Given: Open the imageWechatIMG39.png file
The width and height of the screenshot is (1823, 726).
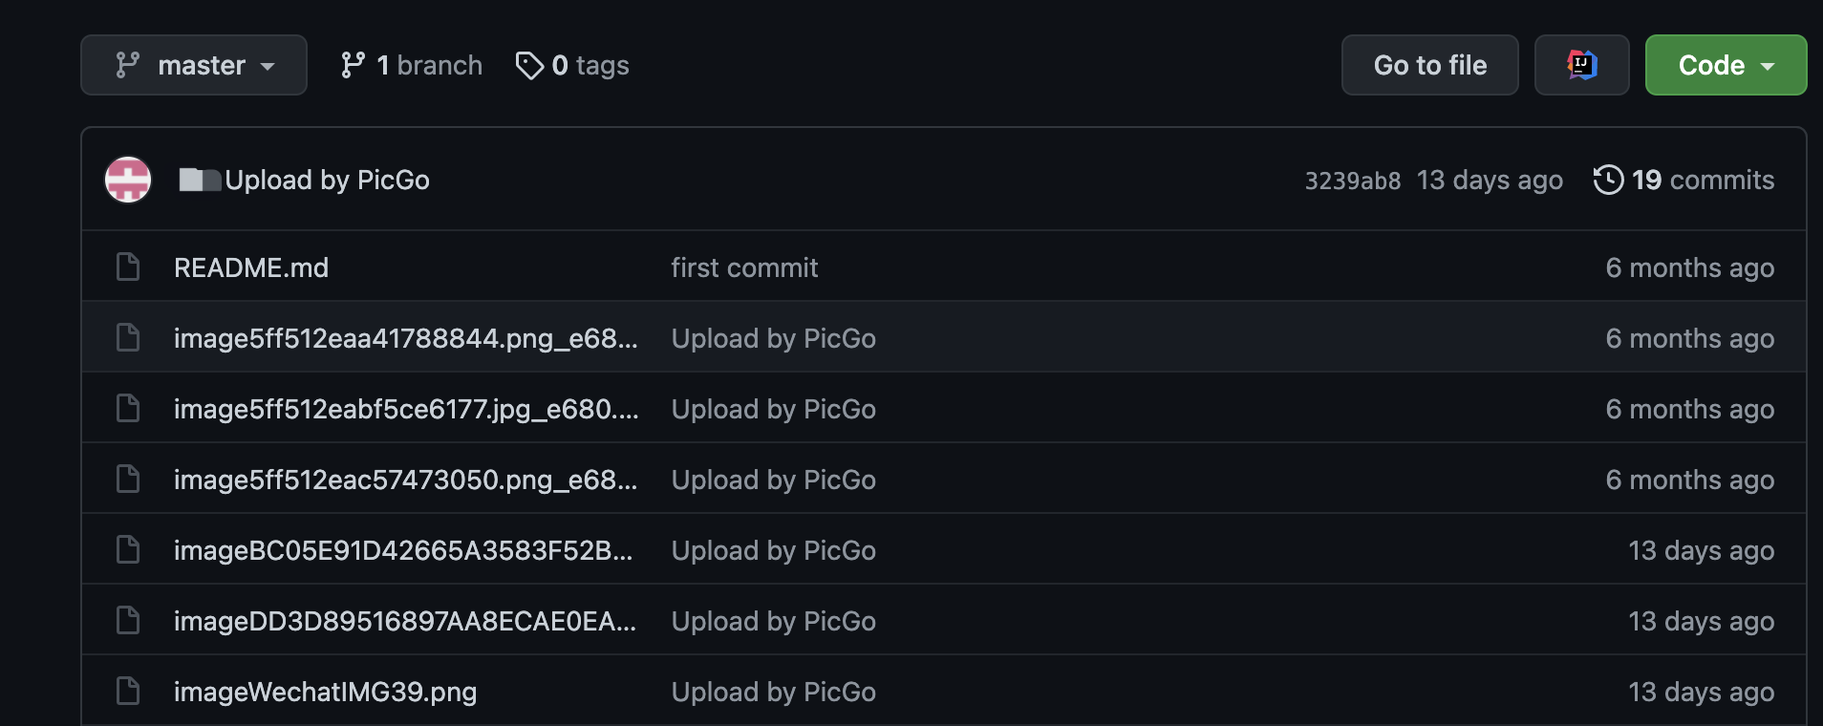Looking at the screenshot, I should pos(325,692).
